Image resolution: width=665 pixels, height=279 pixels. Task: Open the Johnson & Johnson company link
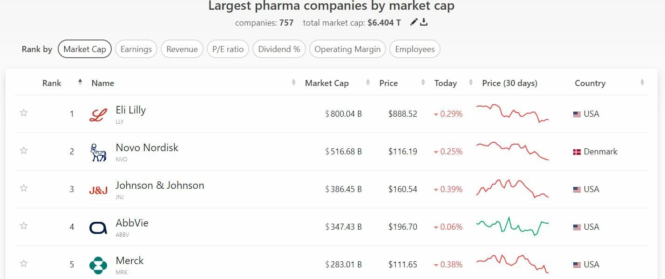(160, 186)
